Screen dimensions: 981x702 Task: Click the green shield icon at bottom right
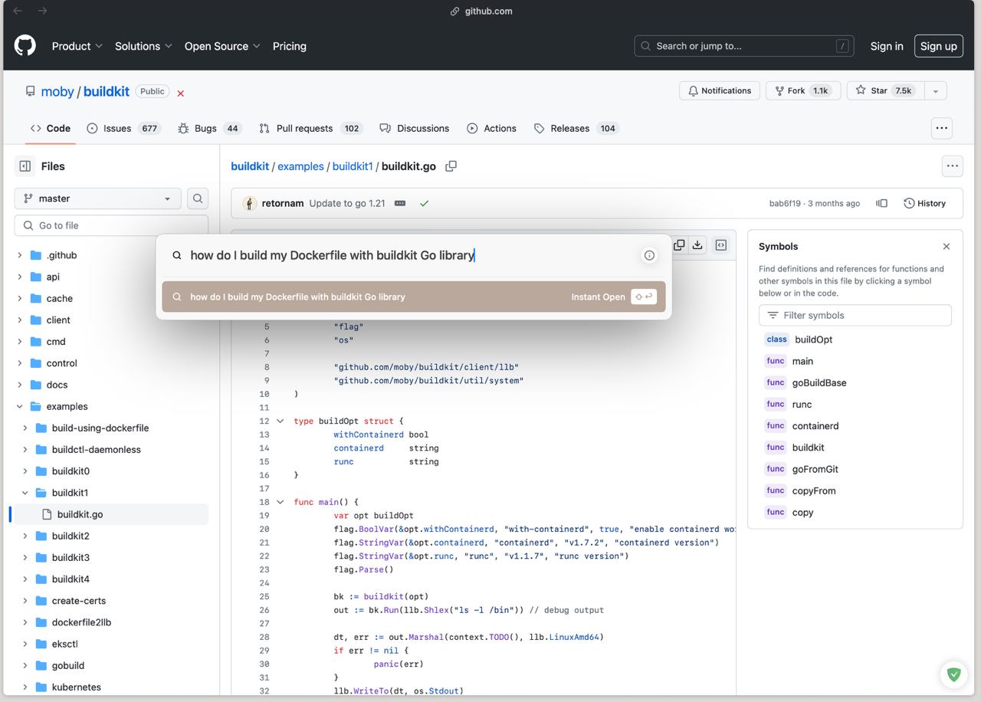click(953, 674)
